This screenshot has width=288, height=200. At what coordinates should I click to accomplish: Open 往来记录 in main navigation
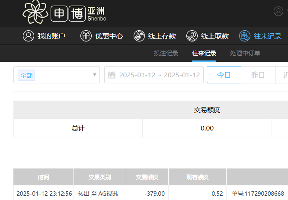tap(260, 36)
